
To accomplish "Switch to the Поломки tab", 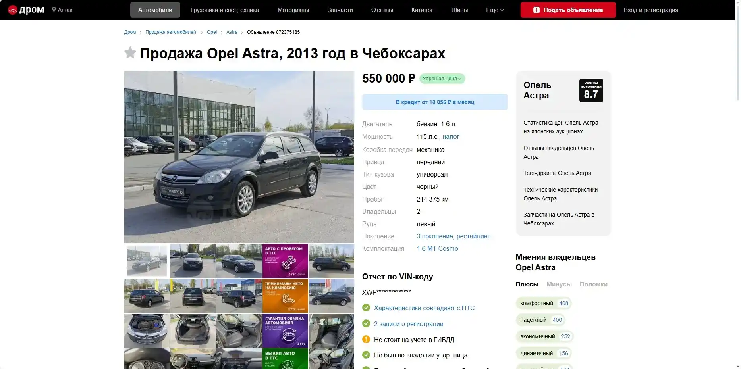I will point(593,284).
